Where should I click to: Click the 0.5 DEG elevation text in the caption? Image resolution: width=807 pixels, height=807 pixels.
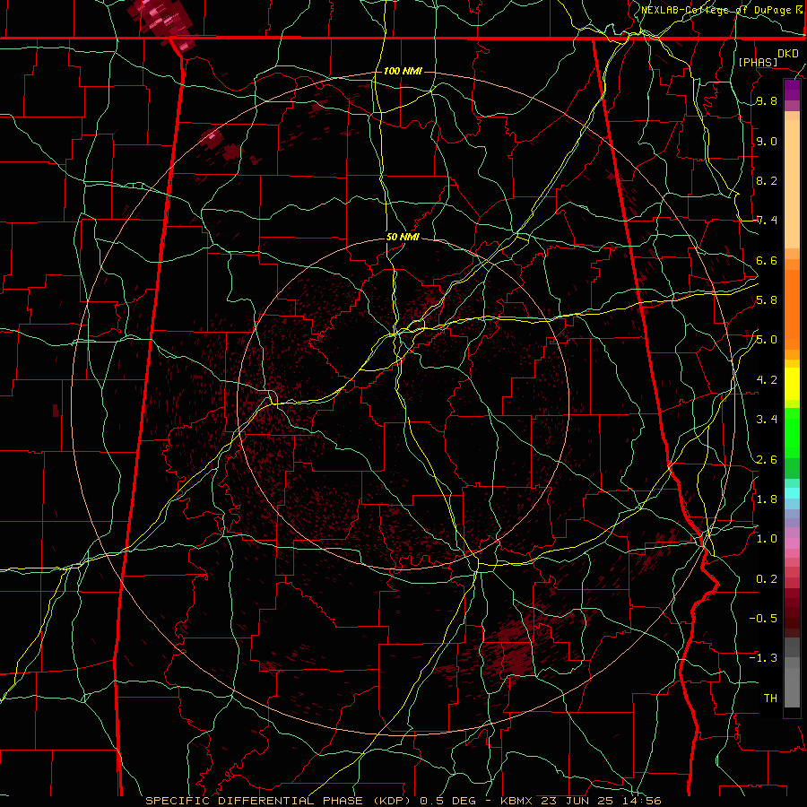450,801
